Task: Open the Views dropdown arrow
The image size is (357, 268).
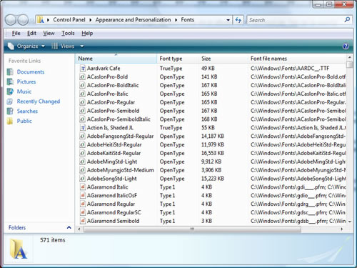Action: (x=82, y=46)
